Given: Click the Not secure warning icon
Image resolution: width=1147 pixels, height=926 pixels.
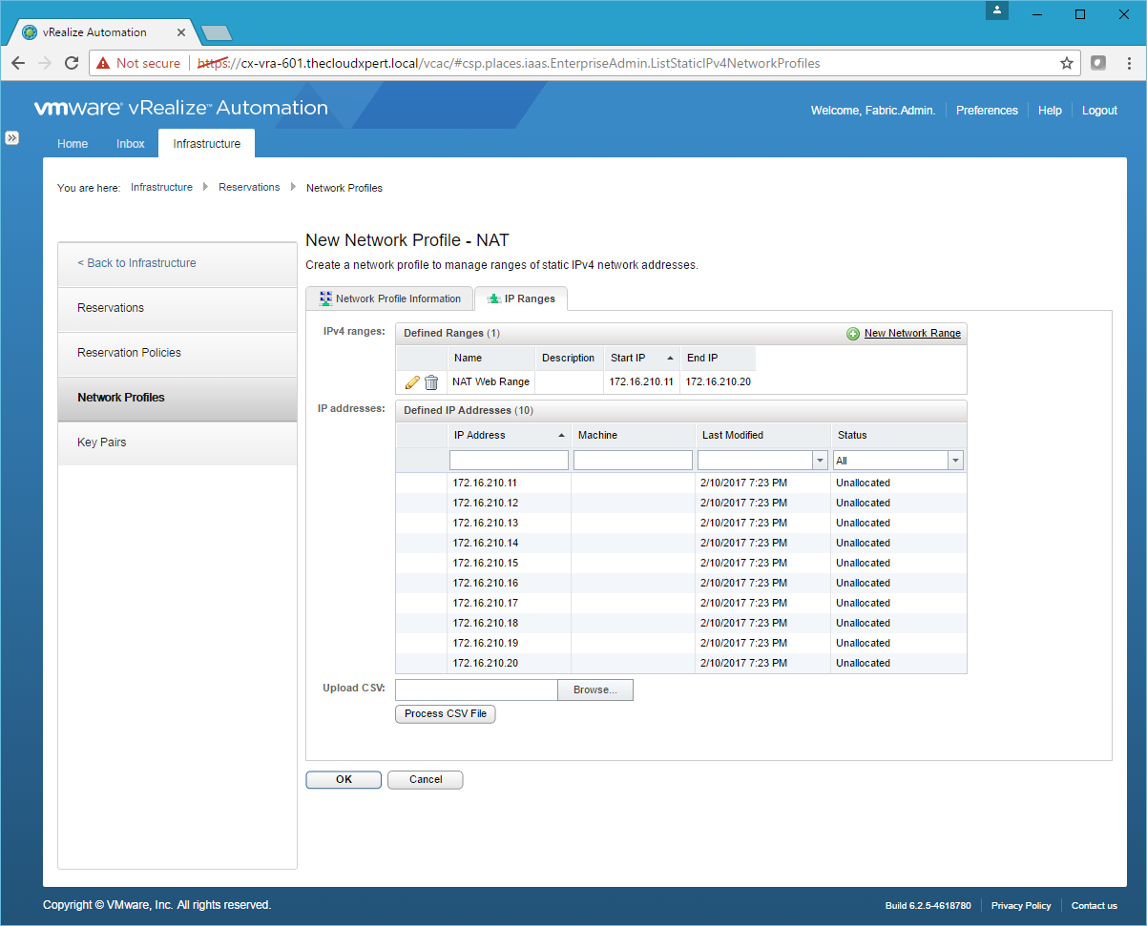Looking at the screenshot, I should 103,63.
